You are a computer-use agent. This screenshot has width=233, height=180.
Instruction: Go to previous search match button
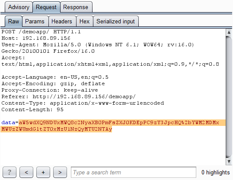click(x=26, y=172)
